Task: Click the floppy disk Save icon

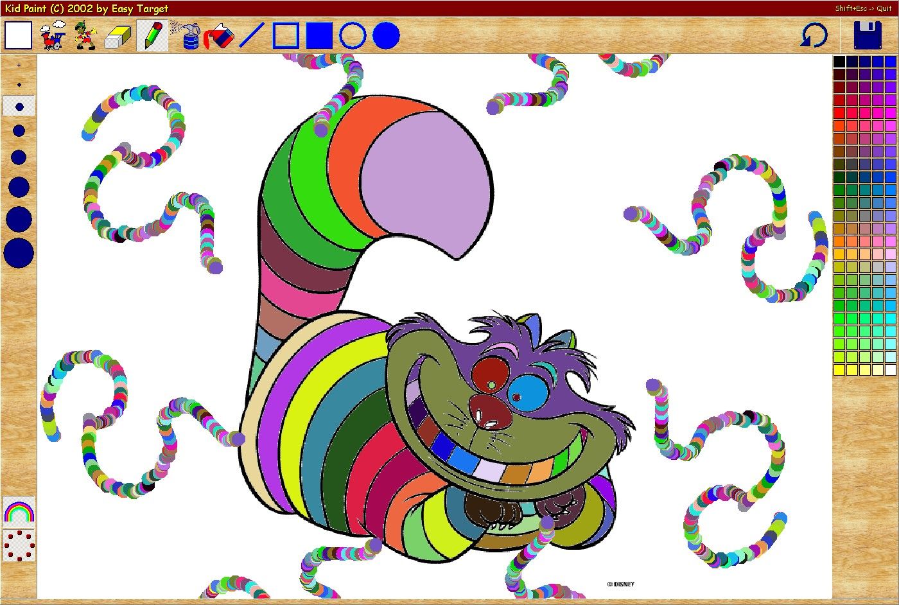Action: pos(868,35)
